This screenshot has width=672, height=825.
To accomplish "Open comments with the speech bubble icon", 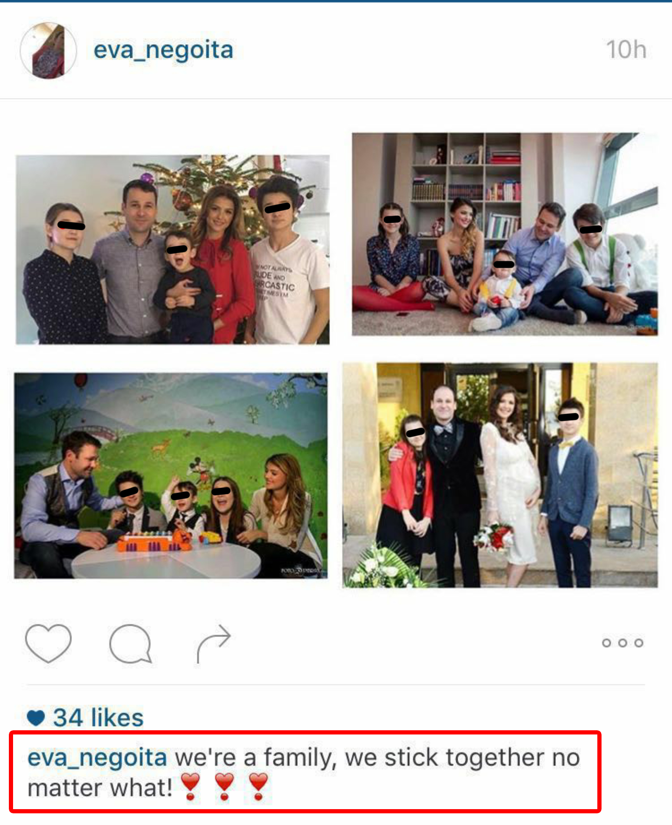I will tap(131, 643).
